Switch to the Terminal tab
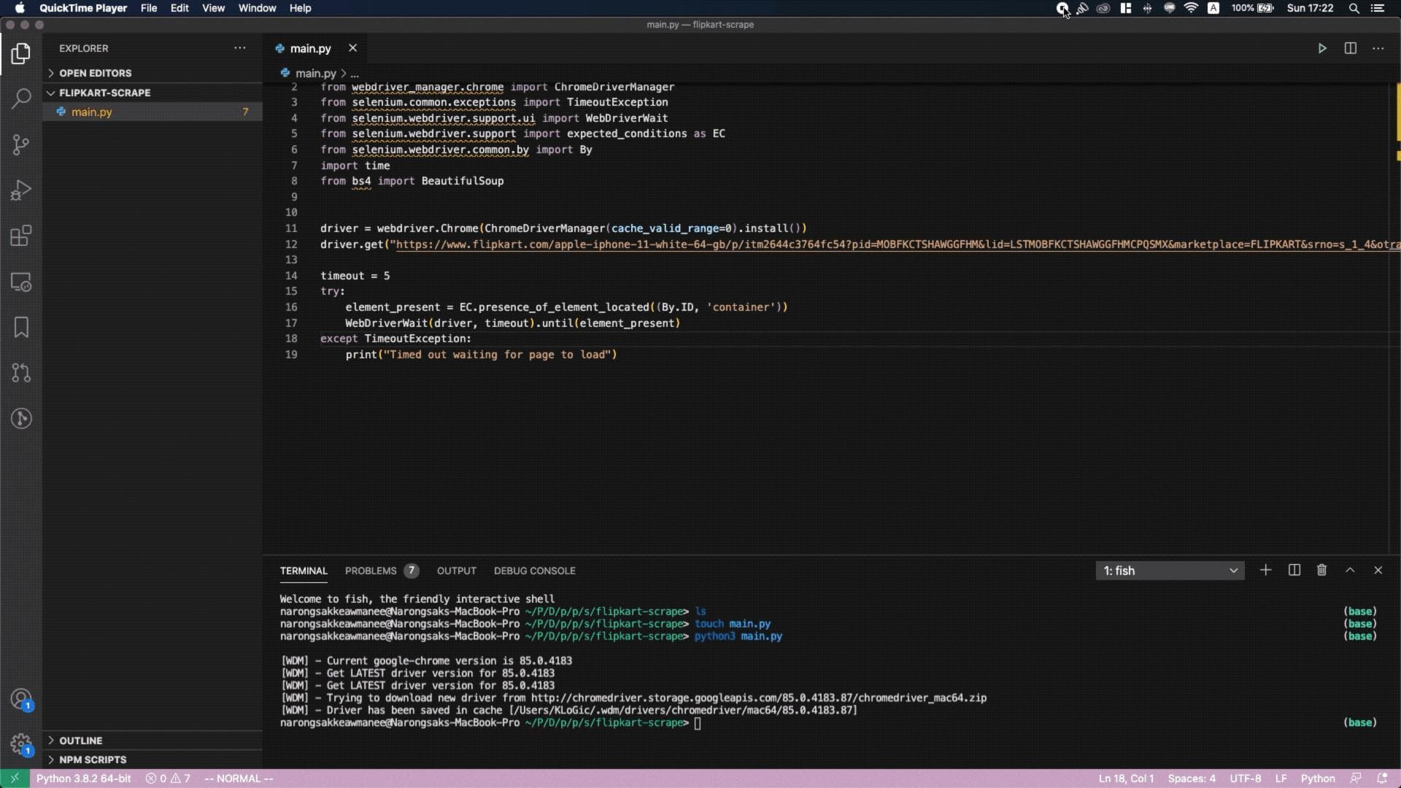Image resolution: width=1401 pixels, height=788 pixels. (x=304, y=571)
